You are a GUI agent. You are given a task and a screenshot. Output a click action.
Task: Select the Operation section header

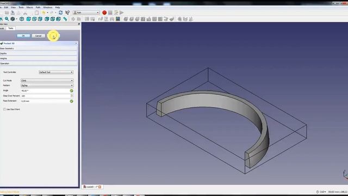[39, 63]
